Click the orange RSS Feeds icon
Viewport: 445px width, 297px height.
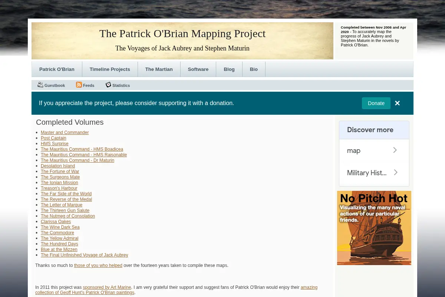tap(79, 85)
